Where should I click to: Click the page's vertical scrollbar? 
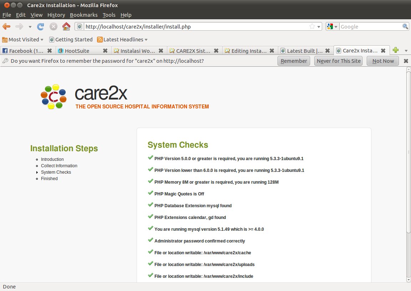point(409,152)
